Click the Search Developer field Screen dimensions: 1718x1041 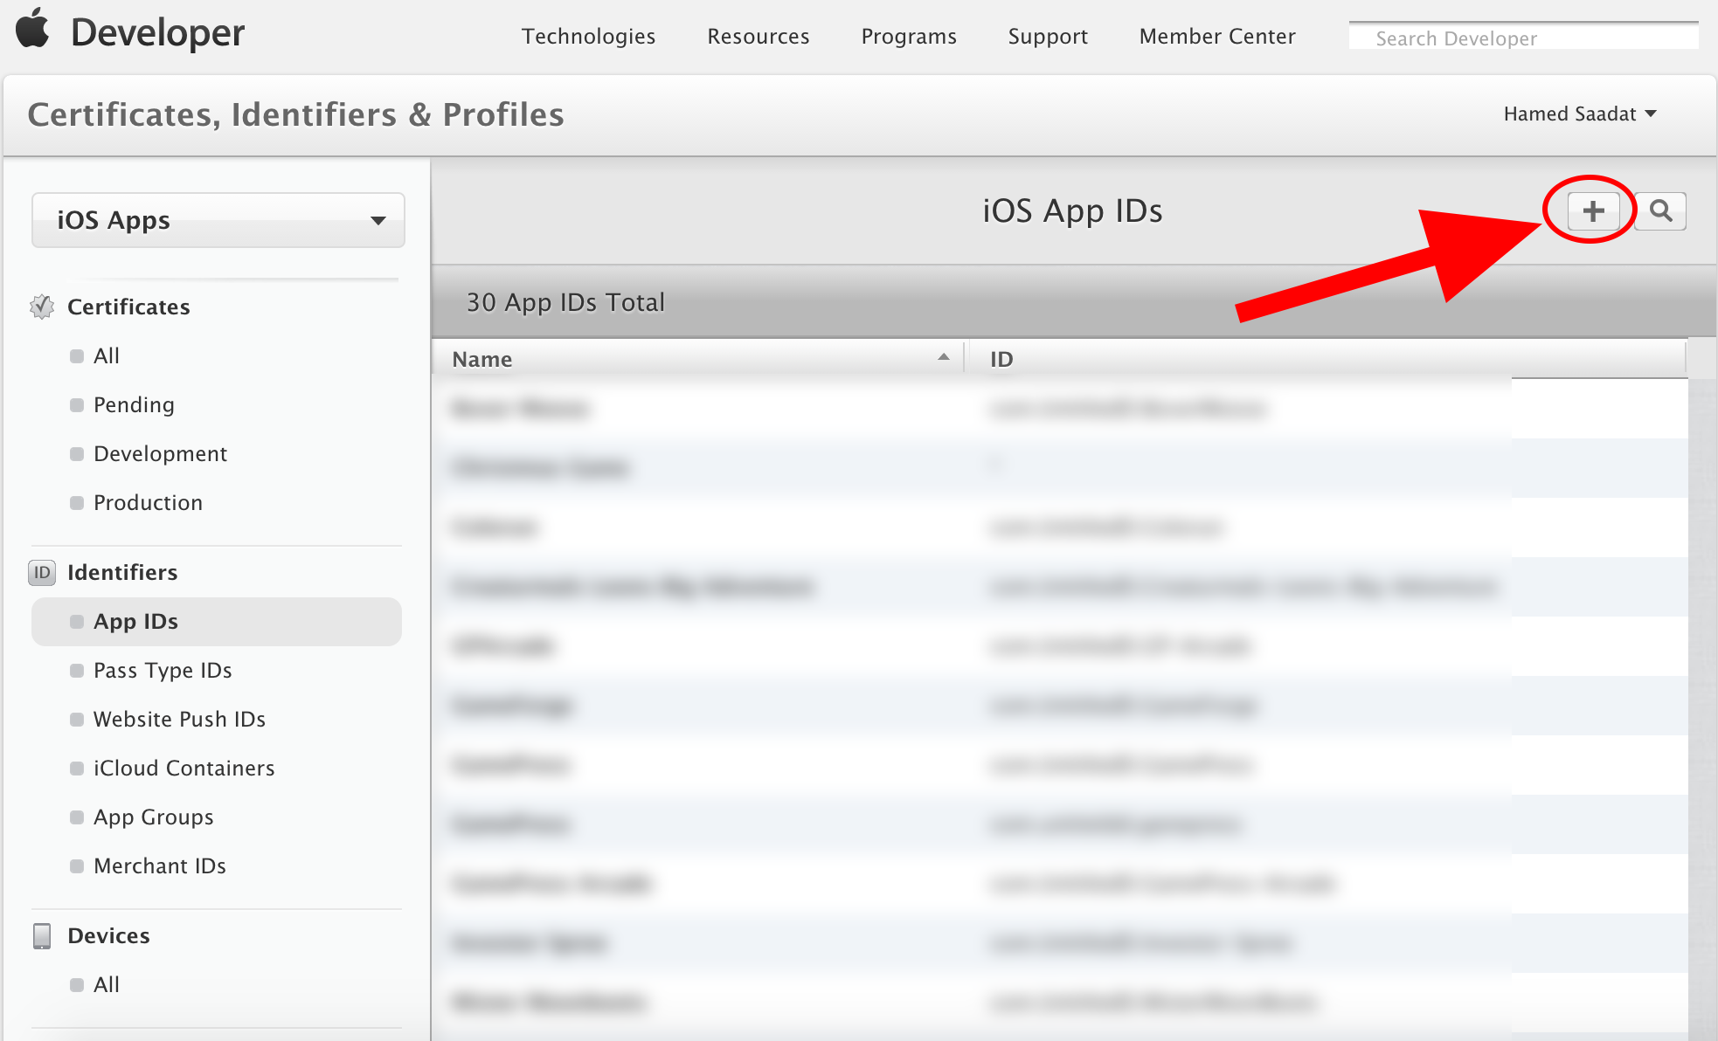point(1523,37)
